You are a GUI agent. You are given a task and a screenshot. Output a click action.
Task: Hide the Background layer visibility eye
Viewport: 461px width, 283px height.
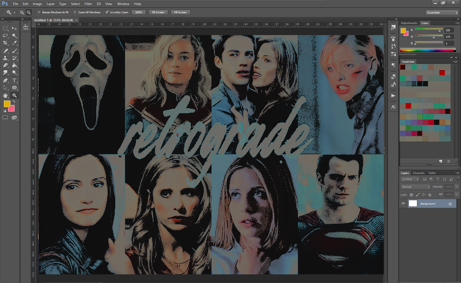tap(403, 204)
